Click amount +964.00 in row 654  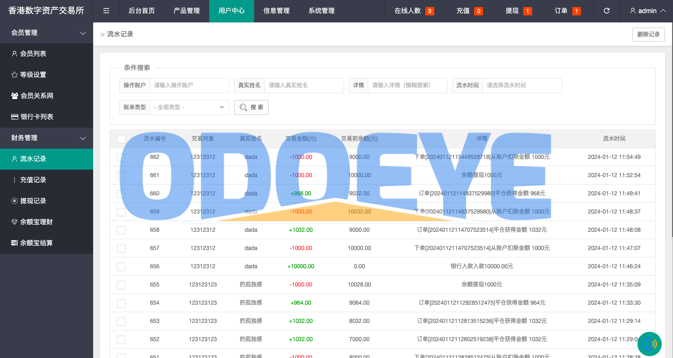[x=301, y=303]
